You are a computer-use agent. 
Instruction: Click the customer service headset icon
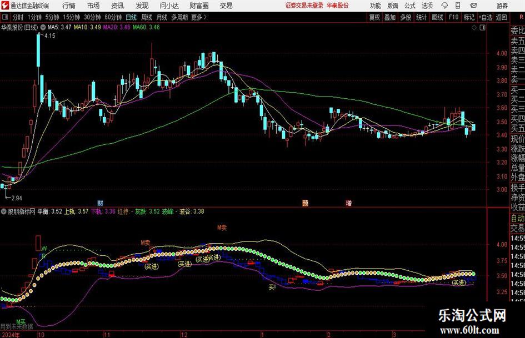coord(444,6)
